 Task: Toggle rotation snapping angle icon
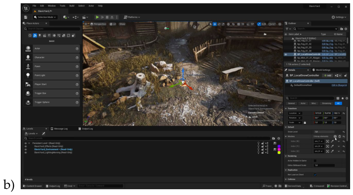[248, 24]
